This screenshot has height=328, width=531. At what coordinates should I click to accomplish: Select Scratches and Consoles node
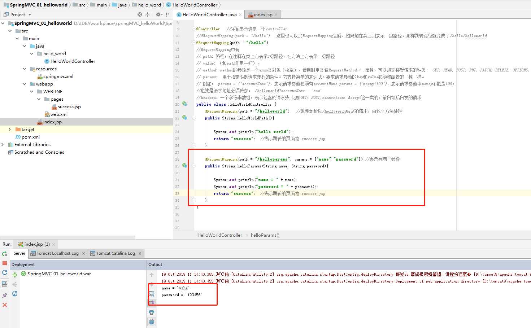point(36,152)
